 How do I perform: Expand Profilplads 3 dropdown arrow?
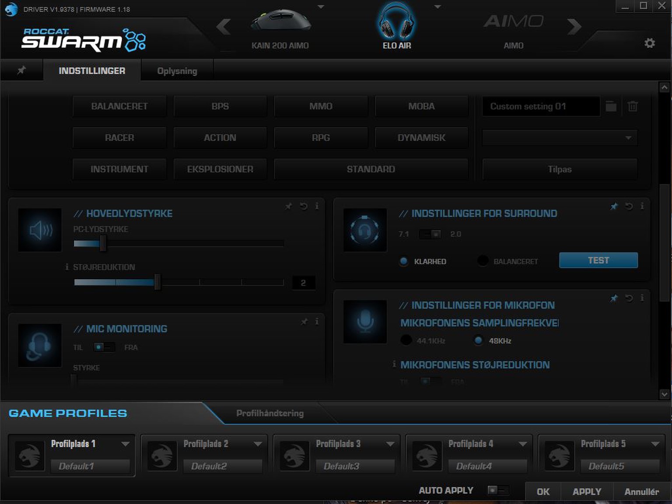pos(391,444)
